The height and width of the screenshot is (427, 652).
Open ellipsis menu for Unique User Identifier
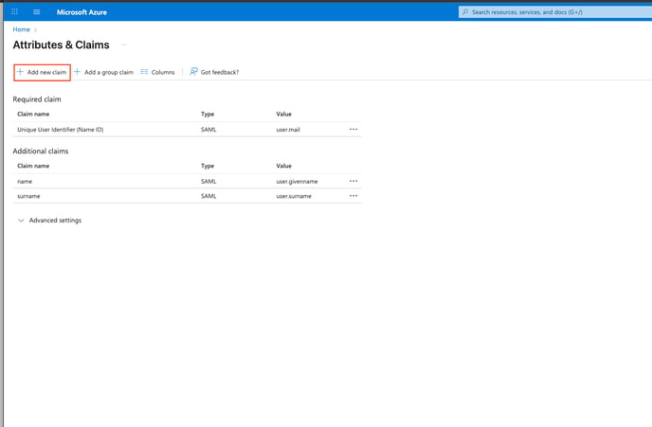tap(353, 129)
